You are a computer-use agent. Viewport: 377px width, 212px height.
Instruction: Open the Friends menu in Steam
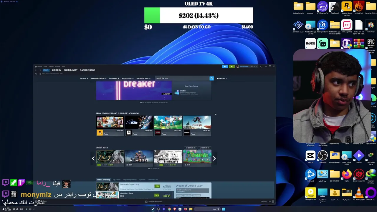point(51,67)
